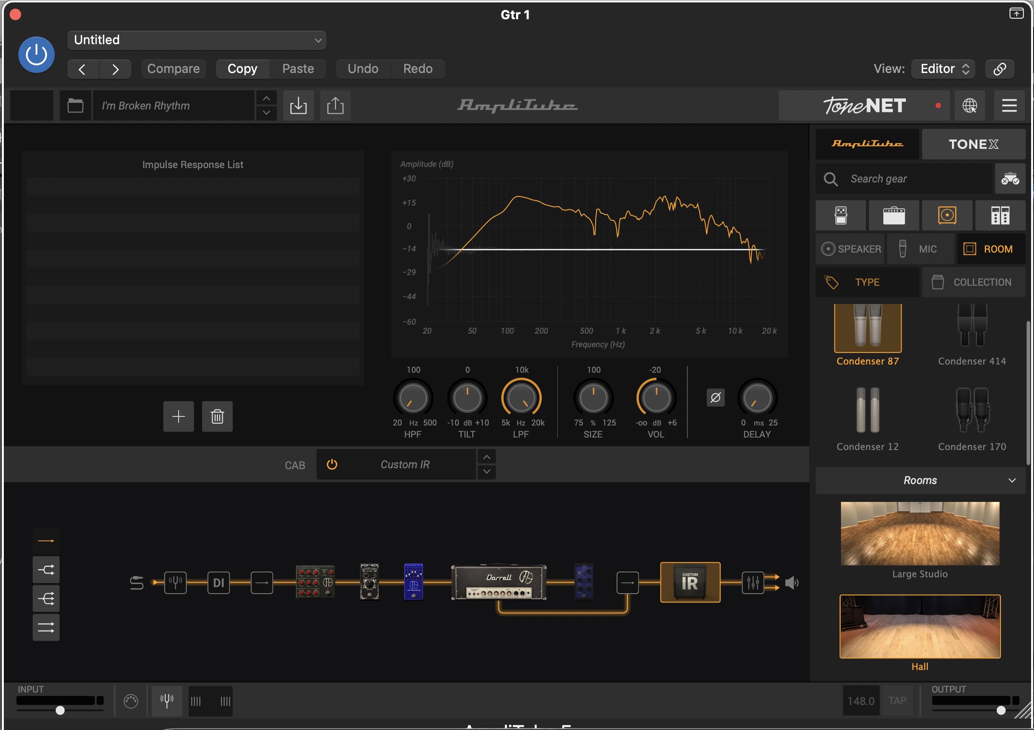Click the save preset download icon
1034x730 pixels.
tap(298, 106)
